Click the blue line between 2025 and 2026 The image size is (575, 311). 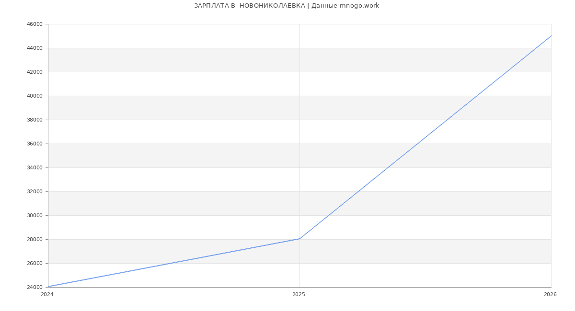pos(425,137)
